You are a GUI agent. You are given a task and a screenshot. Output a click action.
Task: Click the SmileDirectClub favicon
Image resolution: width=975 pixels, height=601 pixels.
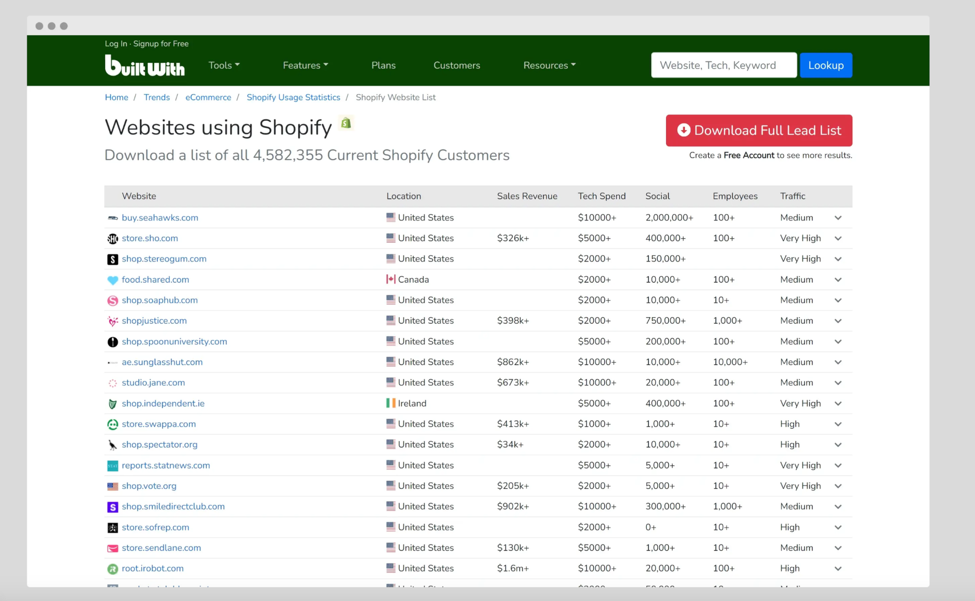point(113,507)
